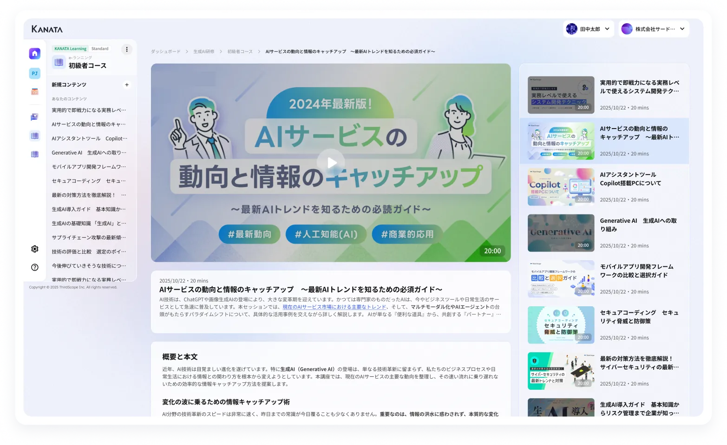Play the AIサービスの動向 video
Viewport: 727px width, 445px height.
click(x=331, y=162)
